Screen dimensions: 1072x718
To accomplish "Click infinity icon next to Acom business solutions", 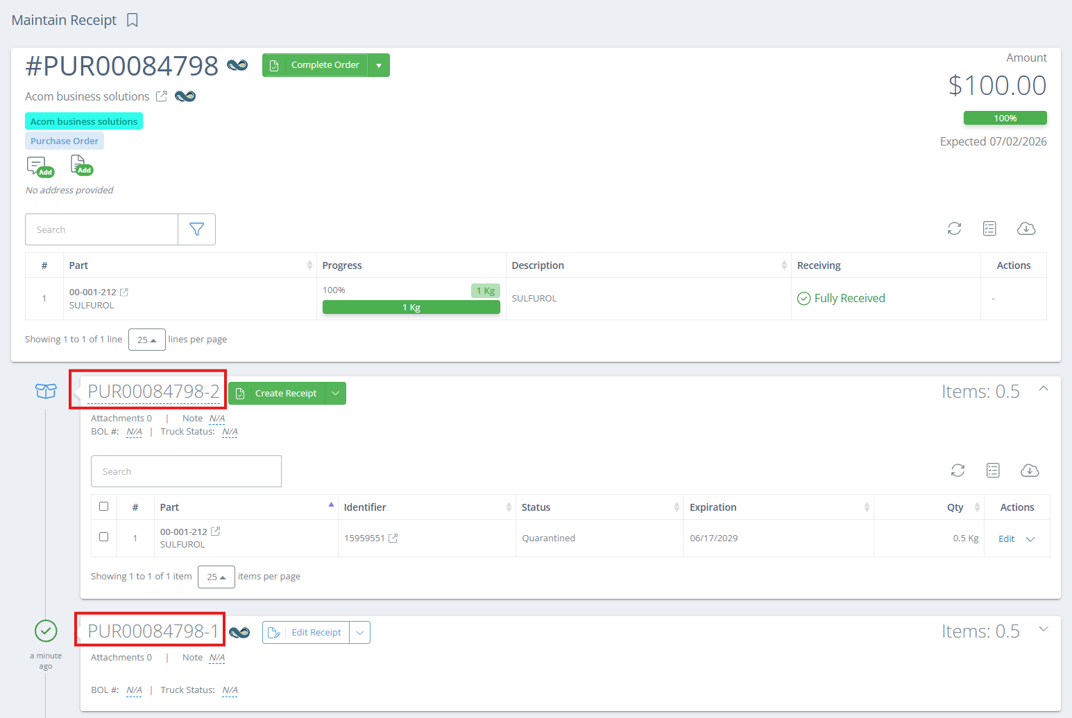I will 185,96.
